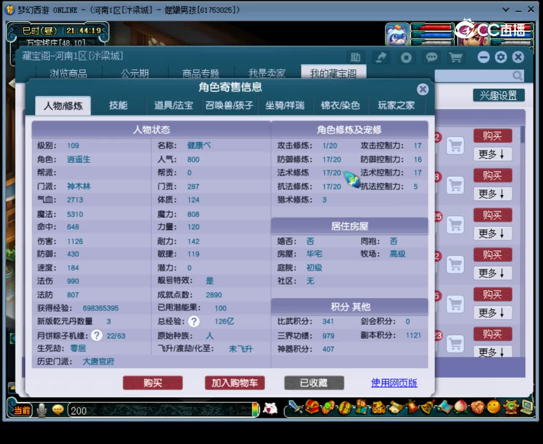Click the computer monitor icon in bottom bar
The image size is (543, 444).
tap(527, 408)
